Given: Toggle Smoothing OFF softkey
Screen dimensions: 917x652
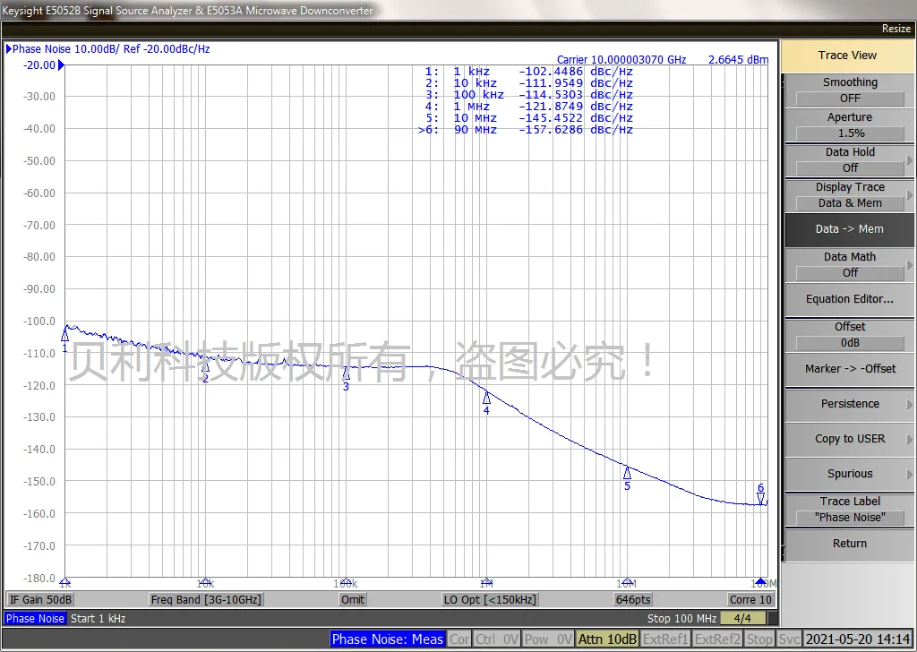Looking at the screenshot, I should pos(849,90).
